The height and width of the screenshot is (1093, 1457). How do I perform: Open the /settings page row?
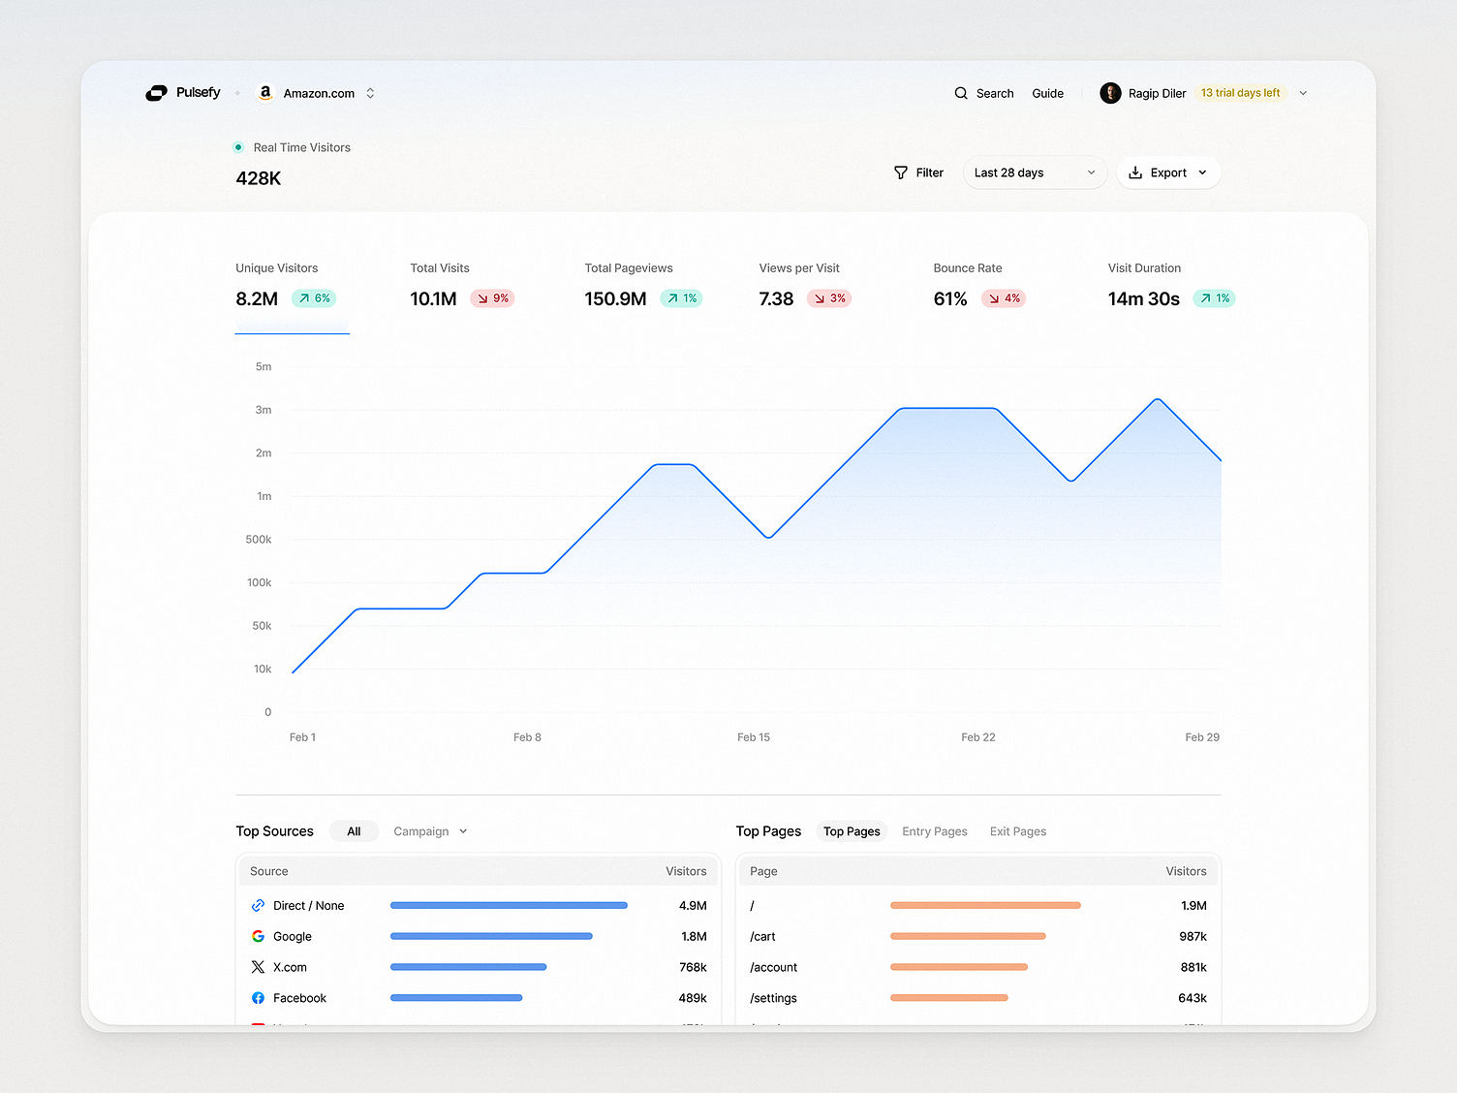(x=978, y=998)
